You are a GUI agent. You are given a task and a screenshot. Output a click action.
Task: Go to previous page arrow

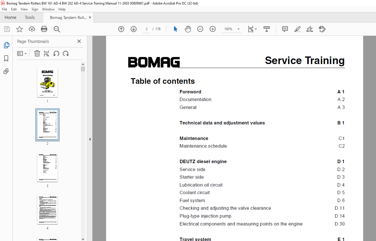click(121, 29)
